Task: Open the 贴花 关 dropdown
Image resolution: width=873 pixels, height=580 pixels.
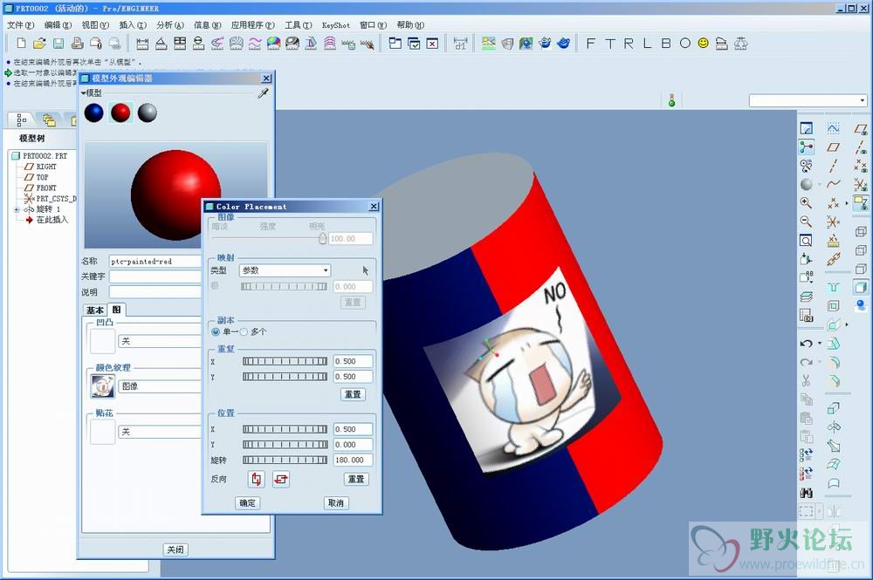Action: pyautogui.click(x=159, y=432)
